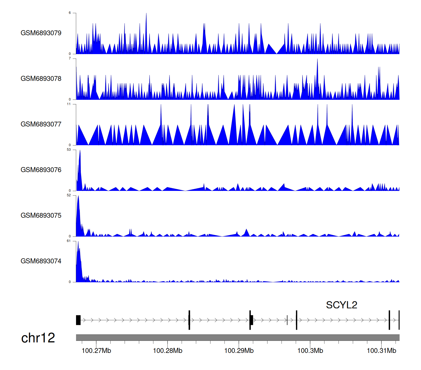
Task: Select the 100.29Mb axis label
Action: coord(239,351)
